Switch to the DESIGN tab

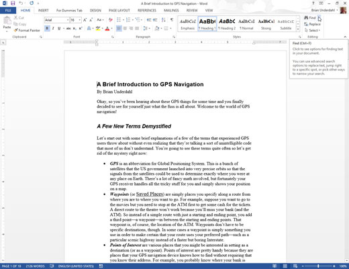[x=95, y=10]
